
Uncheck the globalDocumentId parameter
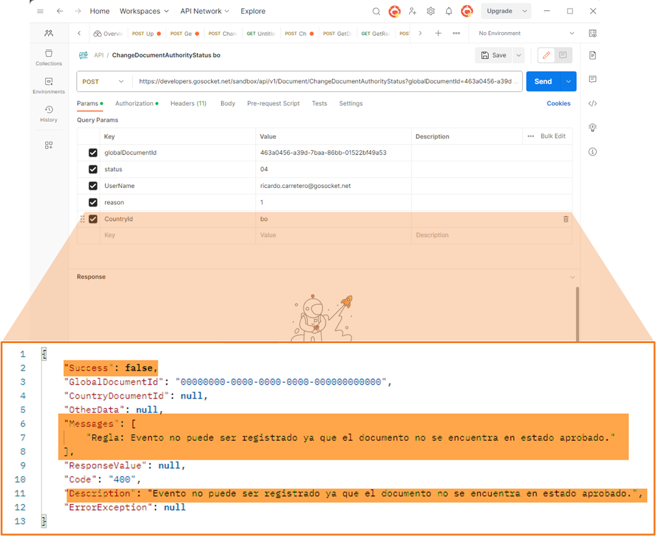point(93,153)
